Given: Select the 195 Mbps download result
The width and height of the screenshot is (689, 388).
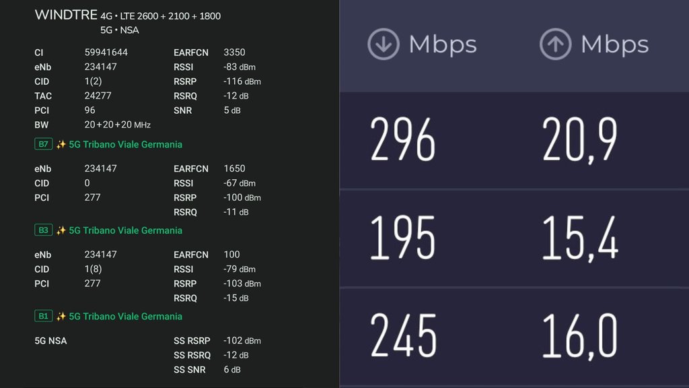Looking at the screenshot, I should tap(403, 239).
